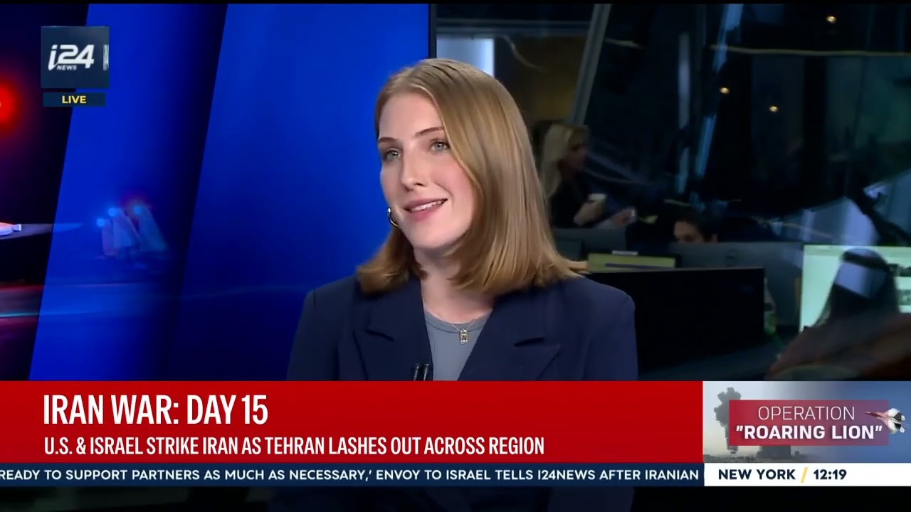
Task: Click the Operation 'Roaring Lion' graphic
Action: coord(807,422)
